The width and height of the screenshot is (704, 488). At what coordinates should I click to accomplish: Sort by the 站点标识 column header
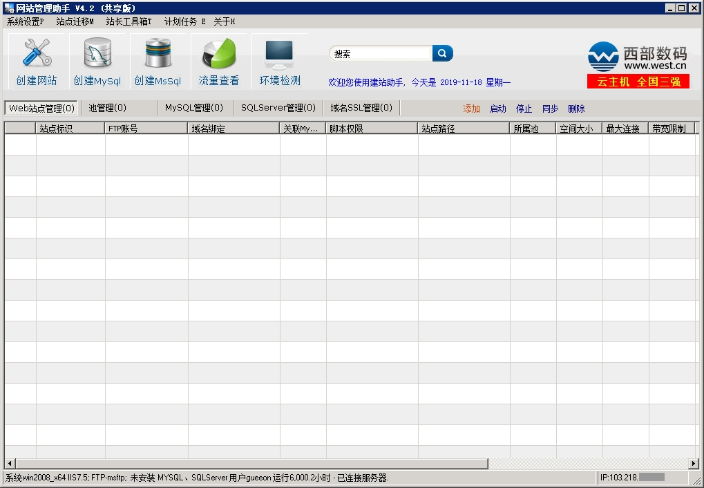click(x=70, y=129)
